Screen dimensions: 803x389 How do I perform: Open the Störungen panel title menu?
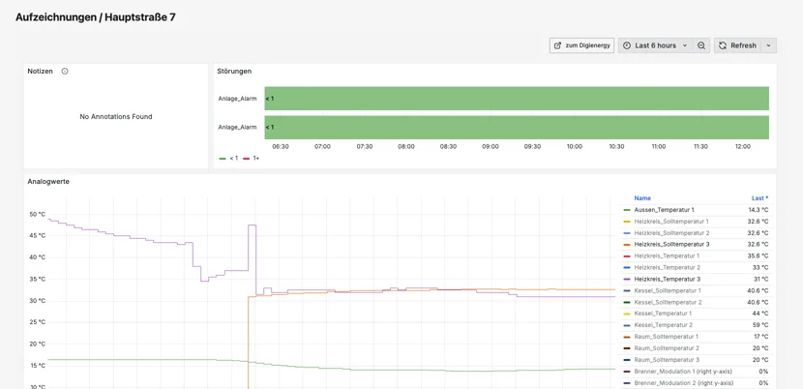234,72
